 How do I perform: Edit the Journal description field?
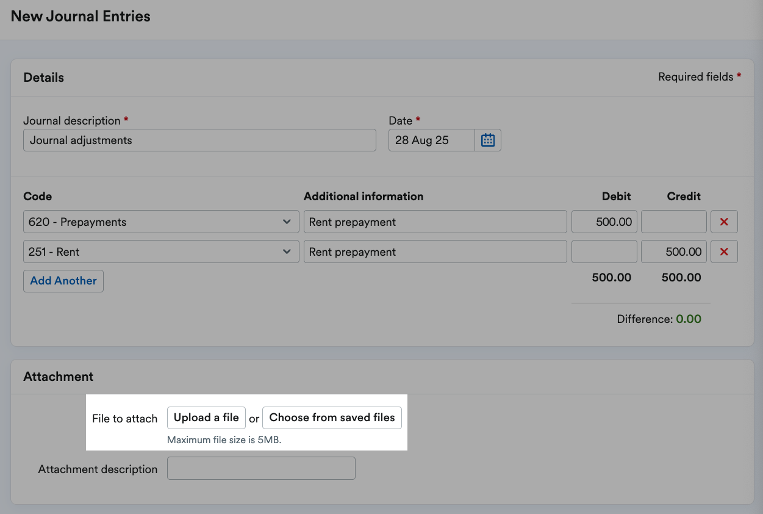coord(199,140)
